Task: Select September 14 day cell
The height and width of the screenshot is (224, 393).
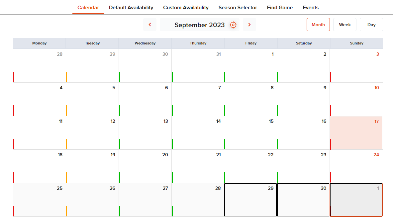Action: coord(198,133)
